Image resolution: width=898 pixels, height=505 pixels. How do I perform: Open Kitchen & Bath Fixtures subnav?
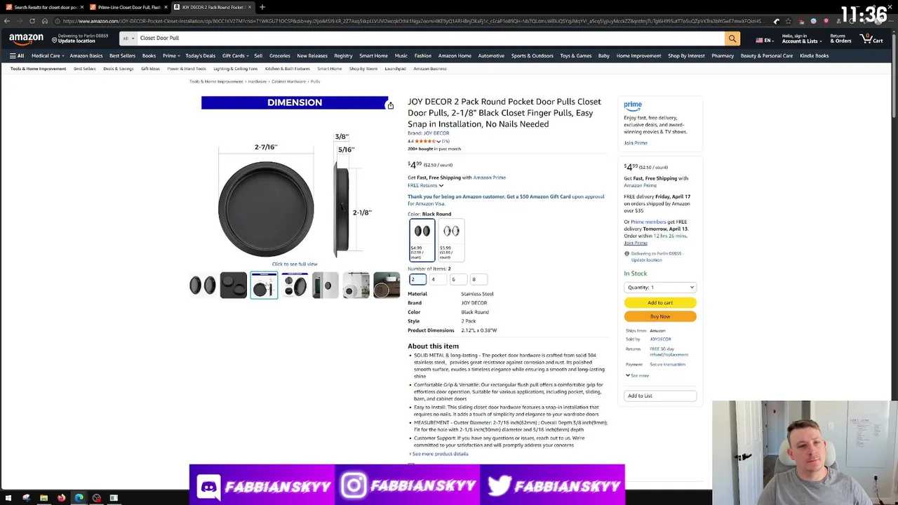pyautogui.click(x=288, y=69)
